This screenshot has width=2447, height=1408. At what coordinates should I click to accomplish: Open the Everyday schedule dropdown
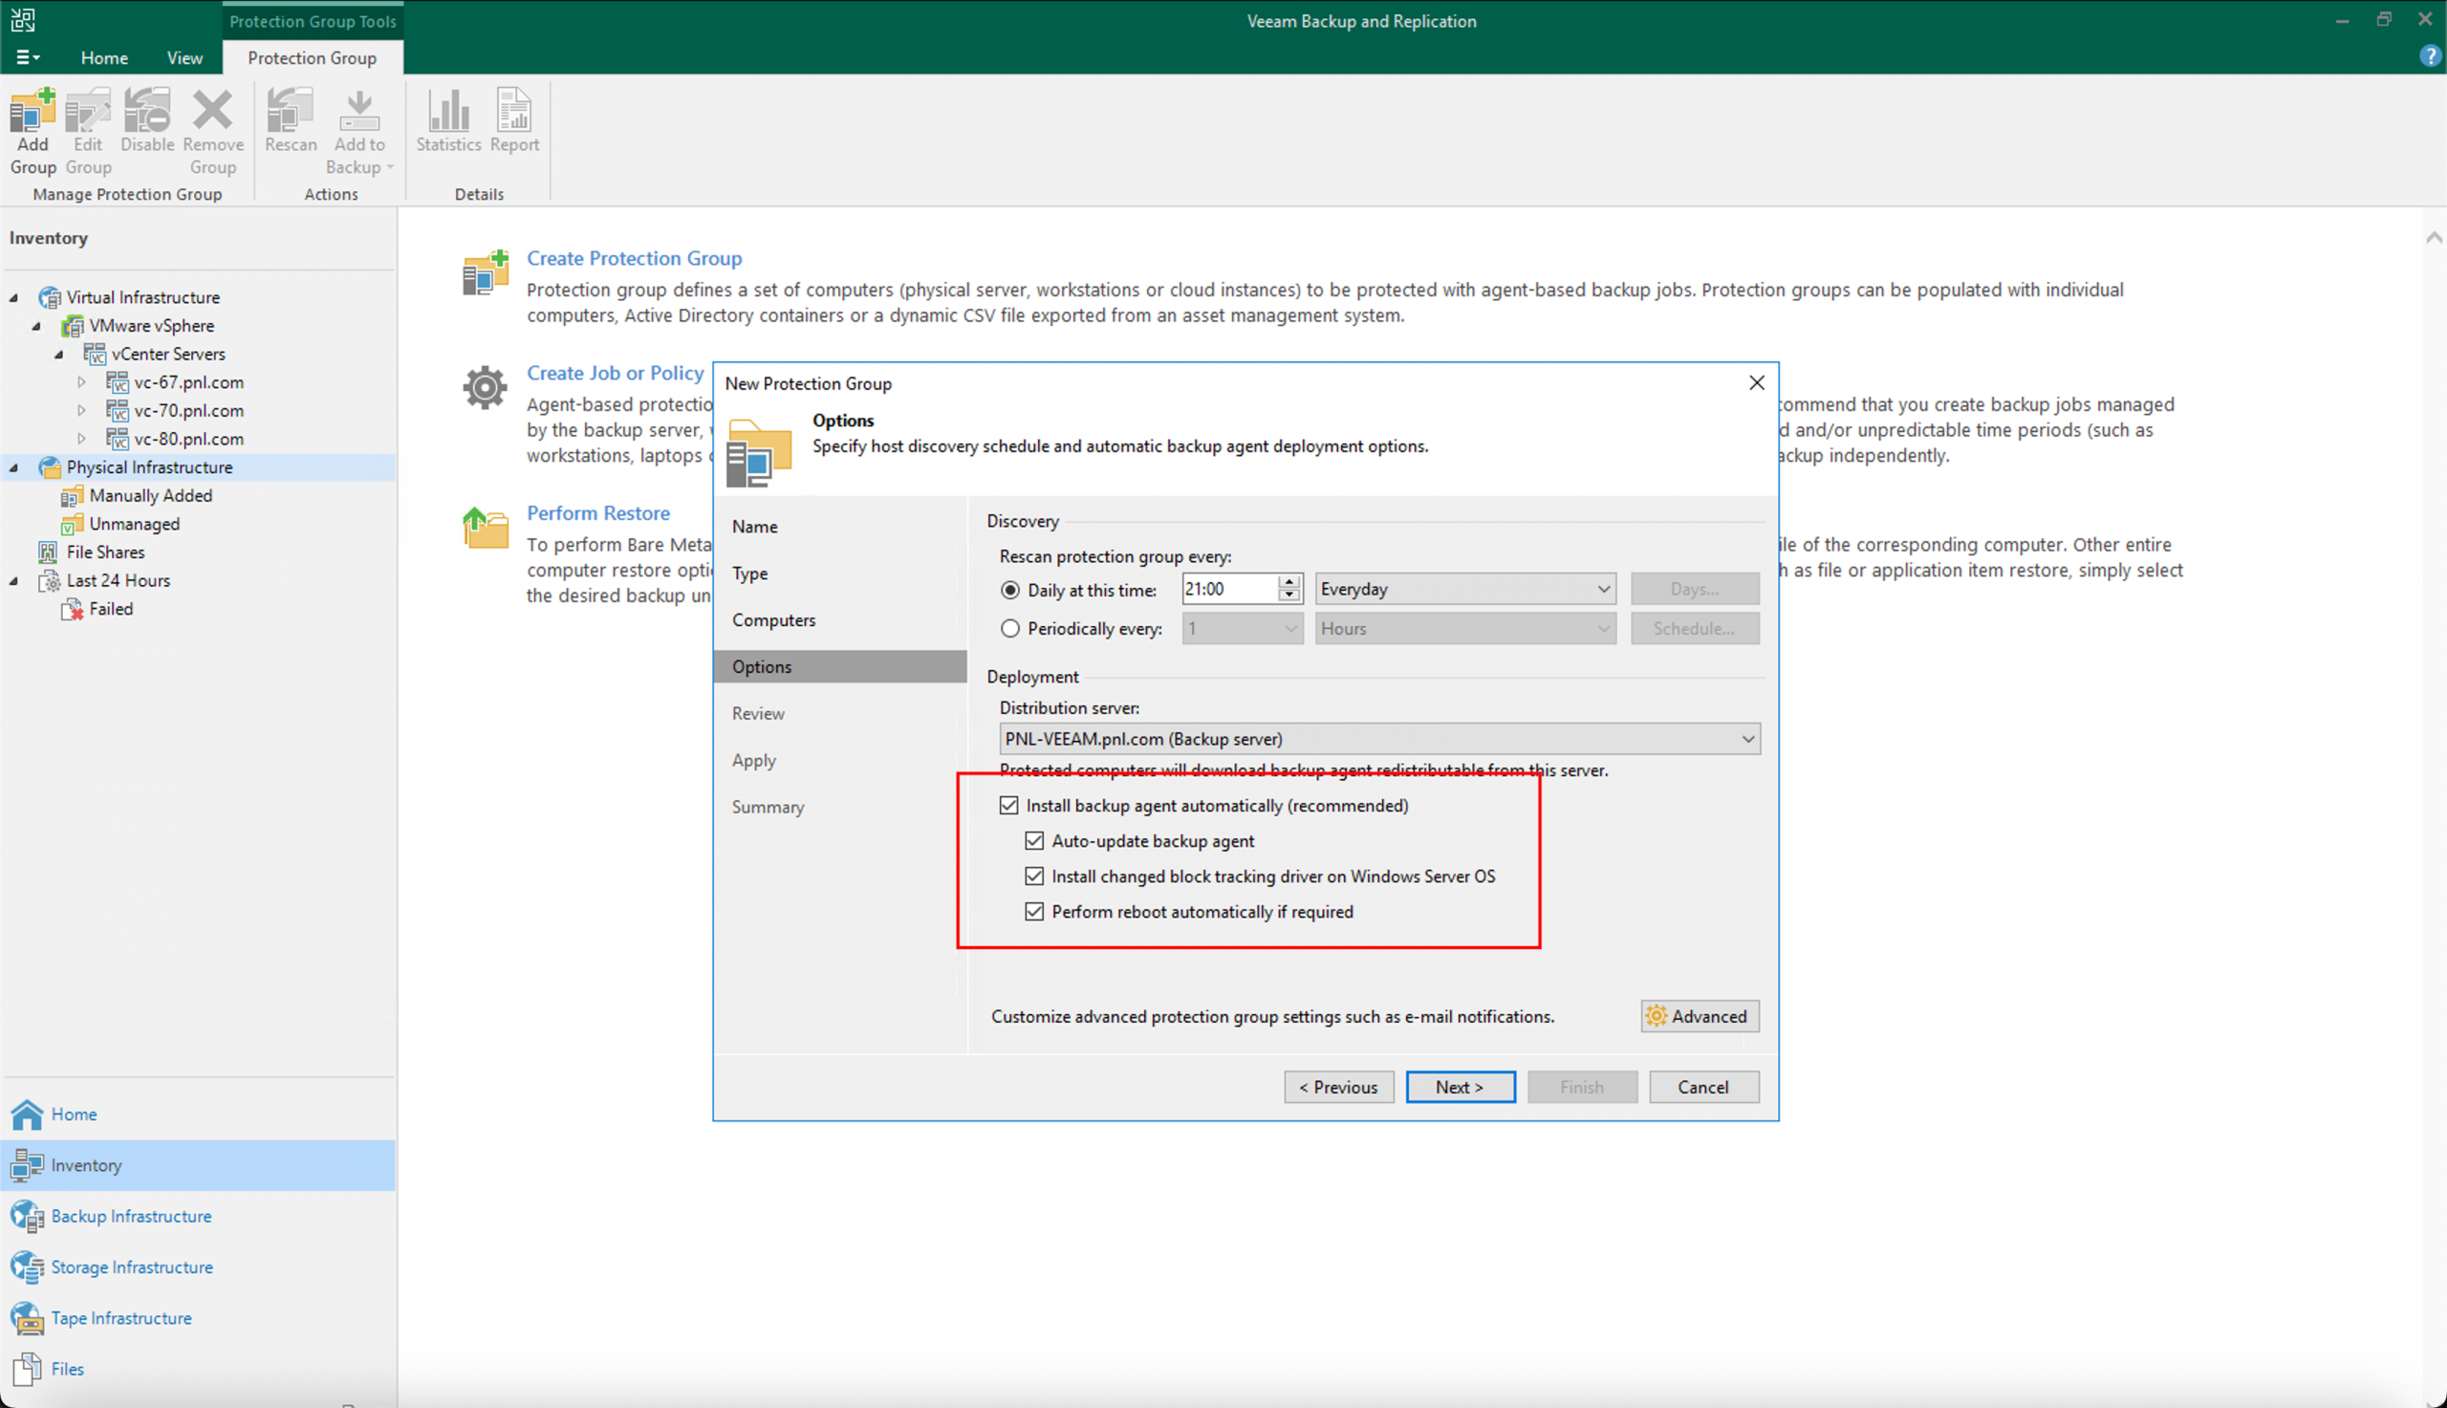[1465, 589]
